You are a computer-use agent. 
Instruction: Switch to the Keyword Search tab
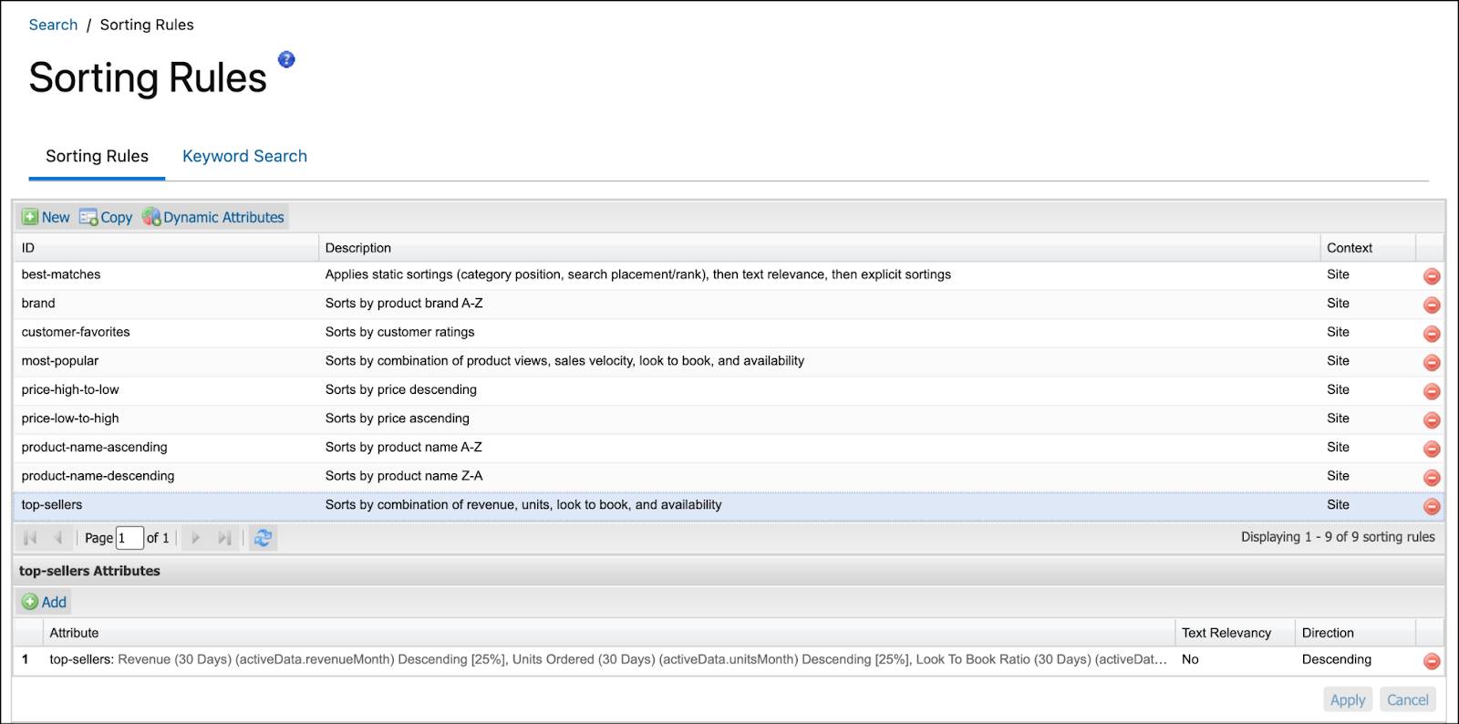[244, 156]
